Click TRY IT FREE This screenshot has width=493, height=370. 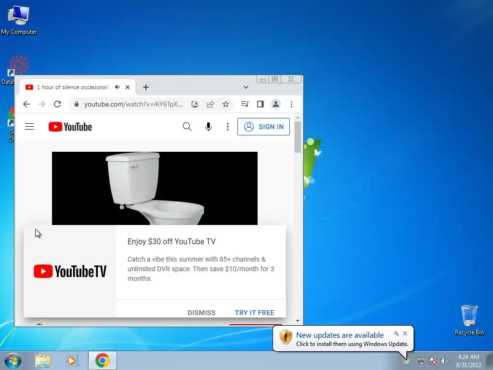point(254,313)
